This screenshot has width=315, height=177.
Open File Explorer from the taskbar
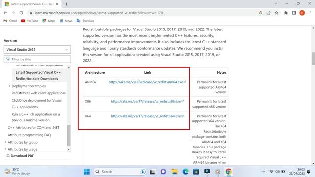pos(174,172)
